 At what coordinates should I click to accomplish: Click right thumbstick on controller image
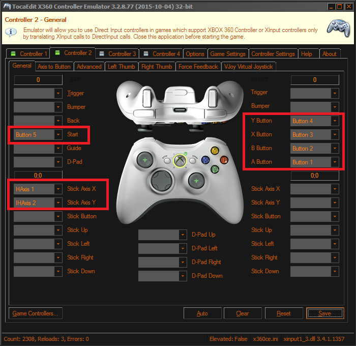pyautogui.click(x=196, y=181)
